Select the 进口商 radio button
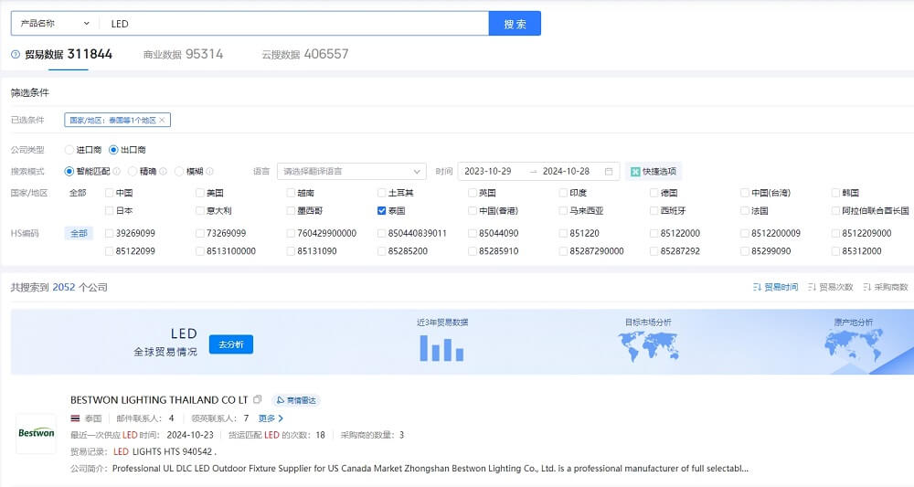Screen dimensions: 914x487 (70, 150)
